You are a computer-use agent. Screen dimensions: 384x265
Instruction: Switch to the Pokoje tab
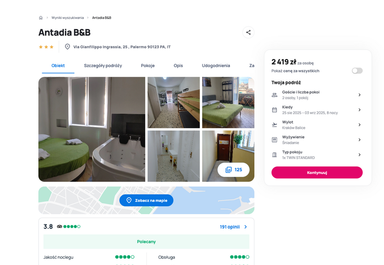(148, 66)
